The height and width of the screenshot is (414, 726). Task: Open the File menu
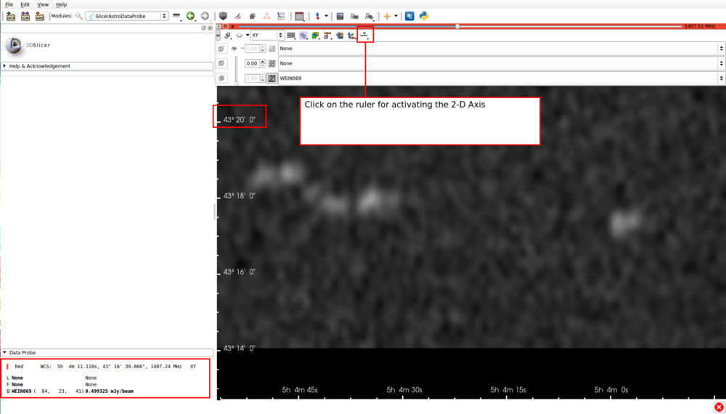pyautogui.click(x=9, y=4)
